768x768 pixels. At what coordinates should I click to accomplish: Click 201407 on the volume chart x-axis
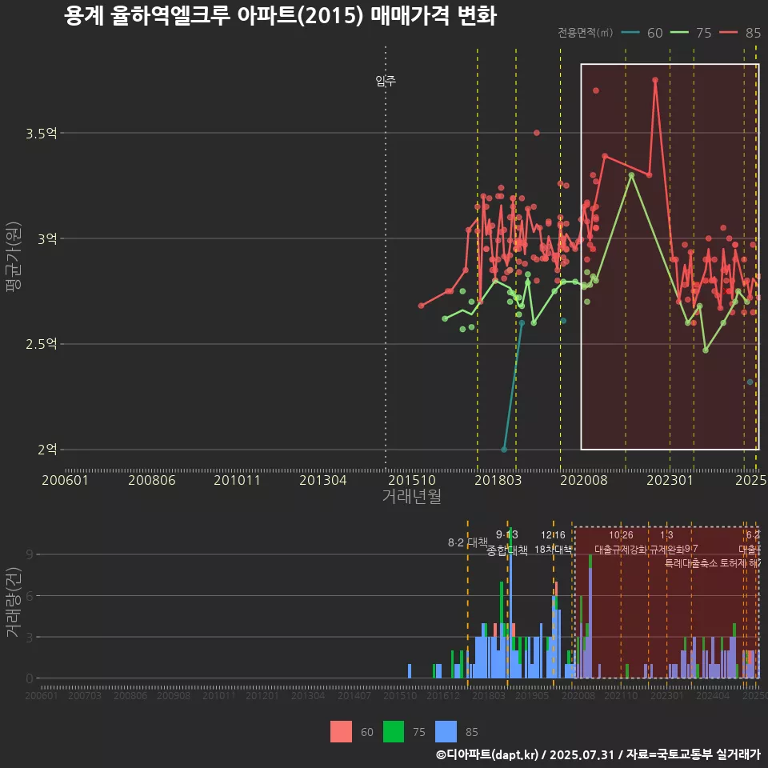[354, 695]
